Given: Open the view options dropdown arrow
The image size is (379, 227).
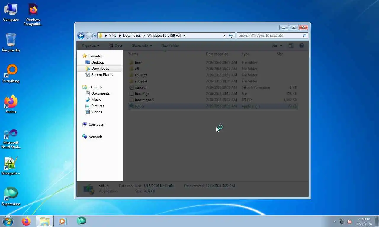Looking at the screenshot, I should click(x=281, y=46).
